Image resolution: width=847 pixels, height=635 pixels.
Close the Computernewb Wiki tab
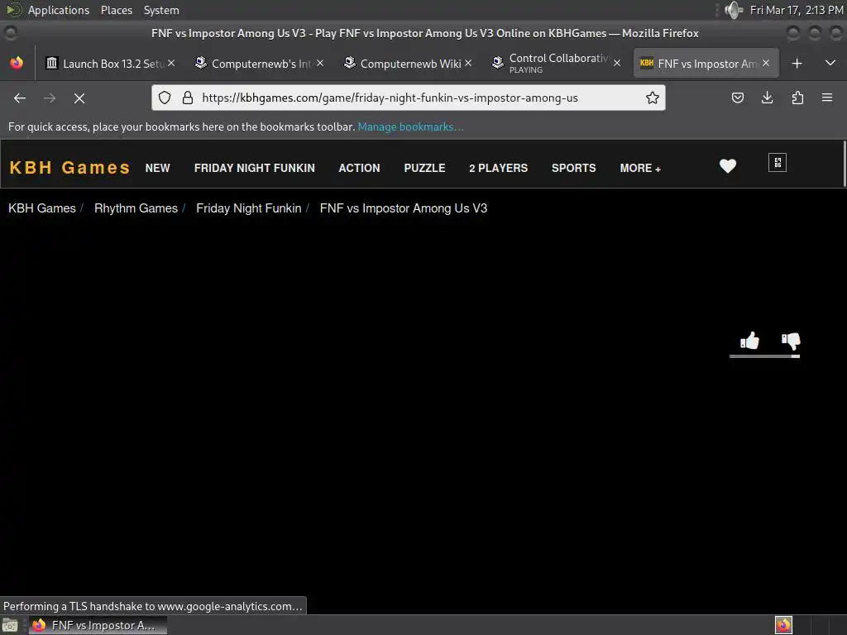468,63
